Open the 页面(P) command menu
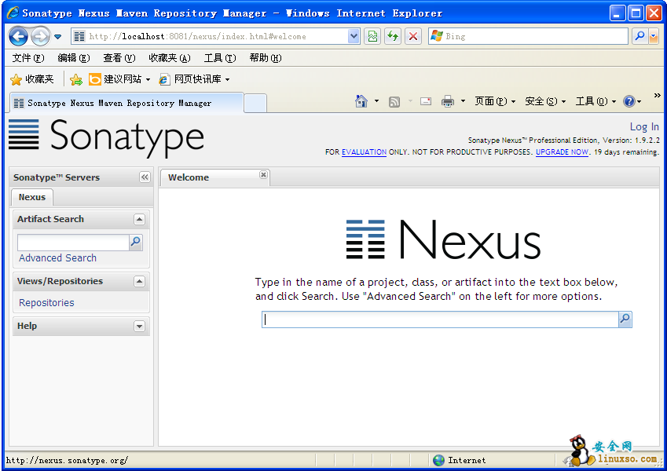Viewport: 667px width, 471px height. (x=495, y=101)
